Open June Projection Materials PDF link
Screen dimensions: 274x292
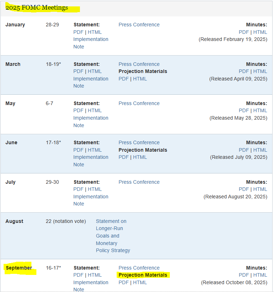pyautogui.click(x=124, y=157)
